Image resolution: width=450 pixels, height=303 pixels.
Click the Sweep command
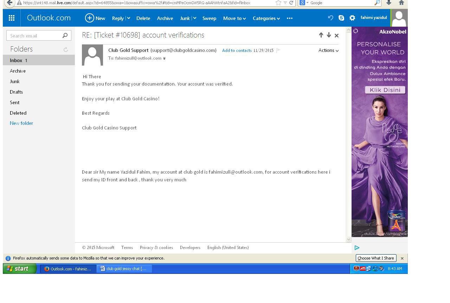209,18
